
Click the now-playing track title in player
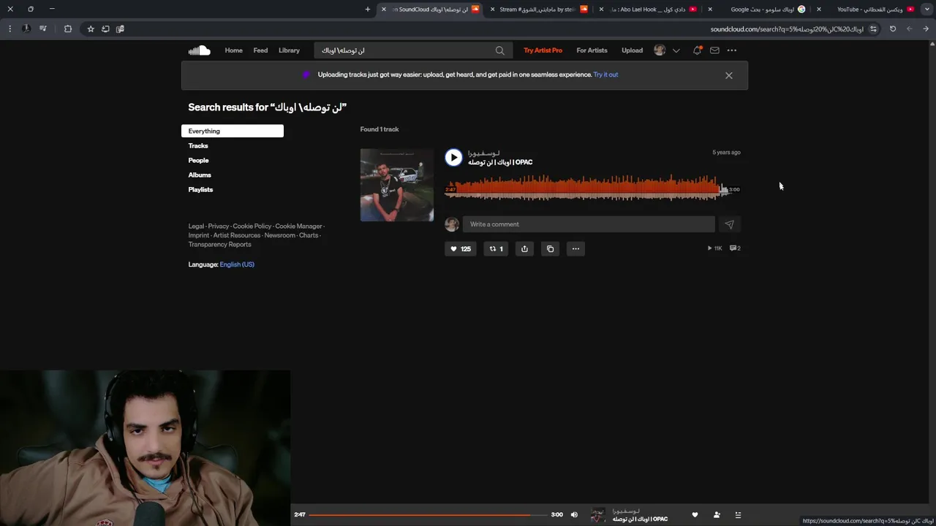640,519
